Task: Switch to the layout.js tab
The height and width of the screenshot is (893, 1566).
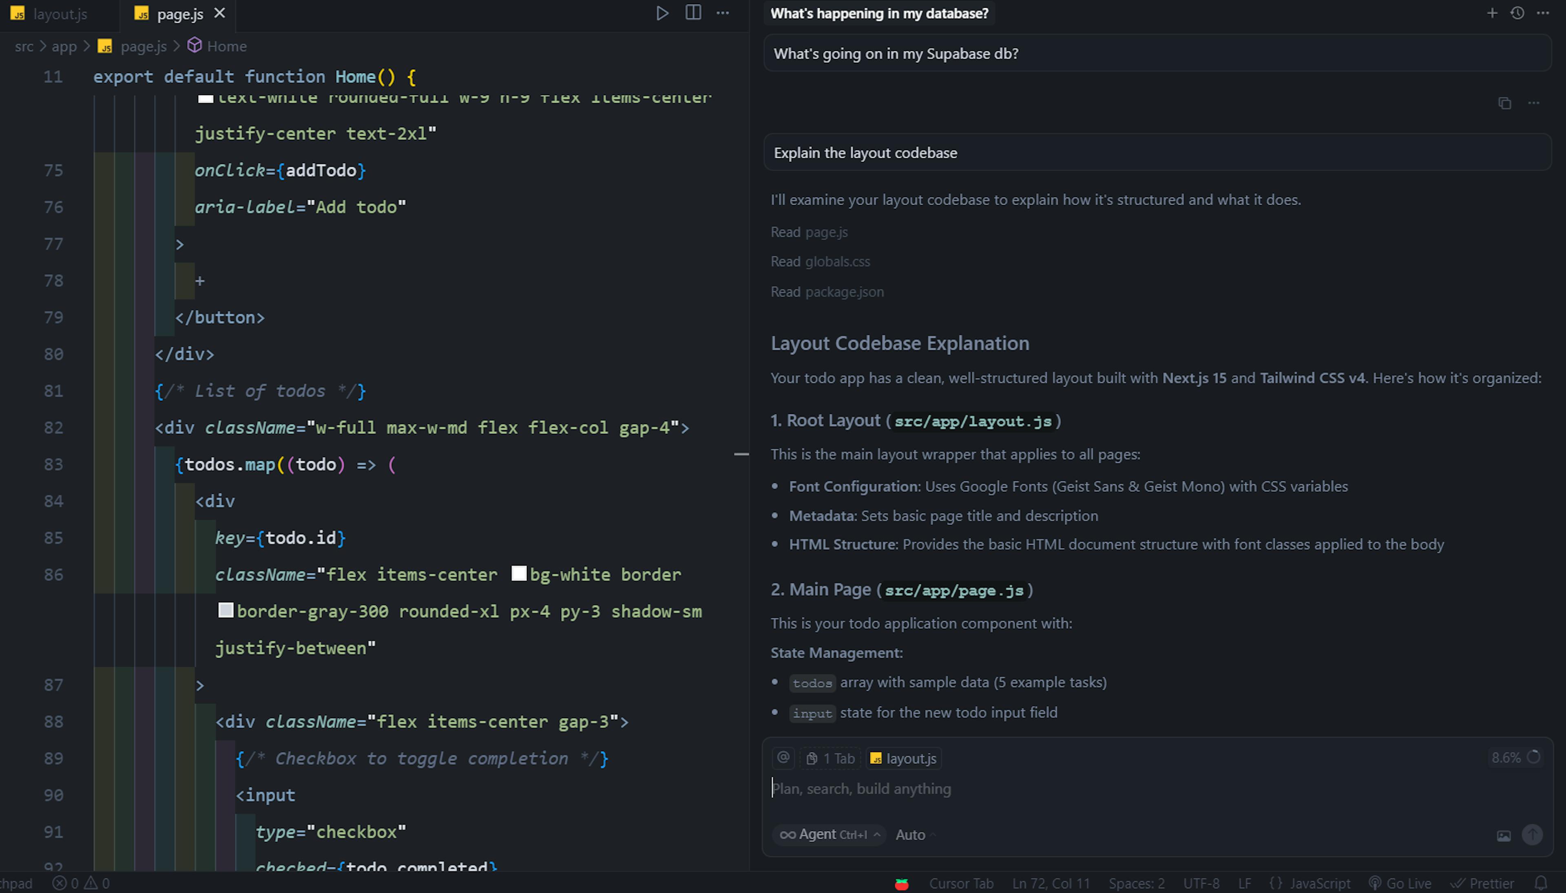Action: coord(60,14)
